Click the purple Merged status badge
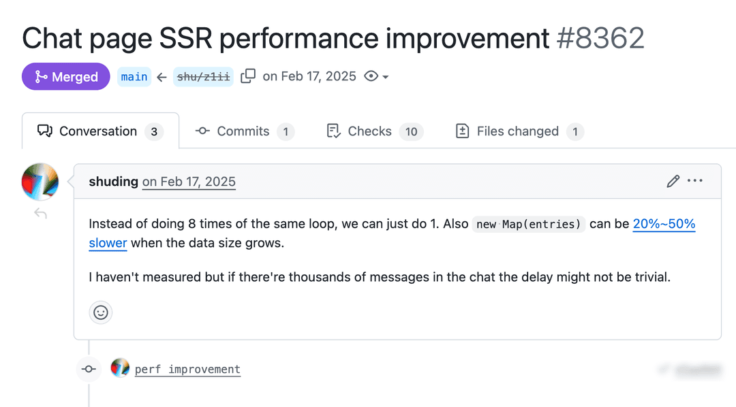 pos(65,76)
